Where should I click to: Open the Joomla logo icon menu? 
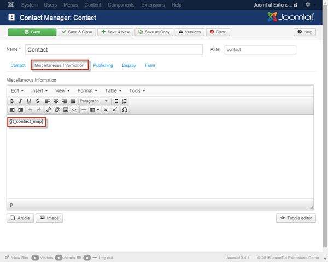(x=11, y=5)
